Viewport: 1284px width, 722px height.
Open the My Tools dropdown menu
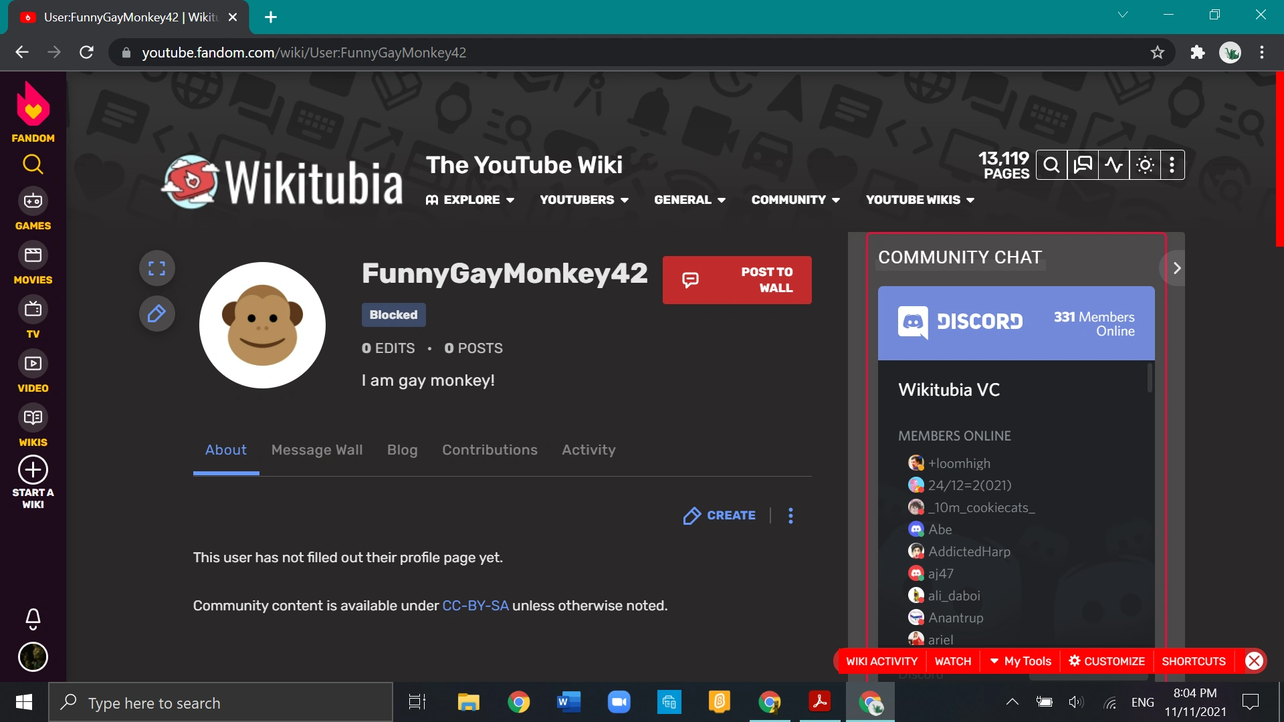tap(1021, 661)
